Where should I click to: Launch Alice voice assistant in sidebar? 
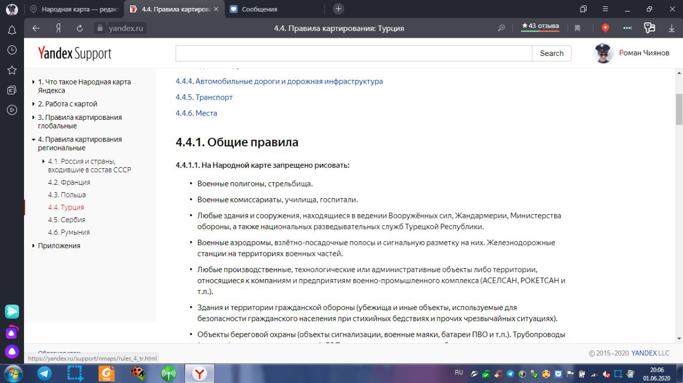12,352
